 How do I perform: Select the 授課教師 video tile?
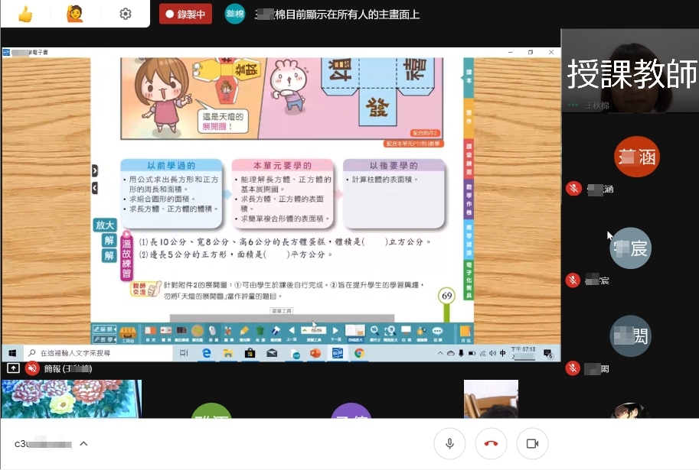(x=629, y=73)
